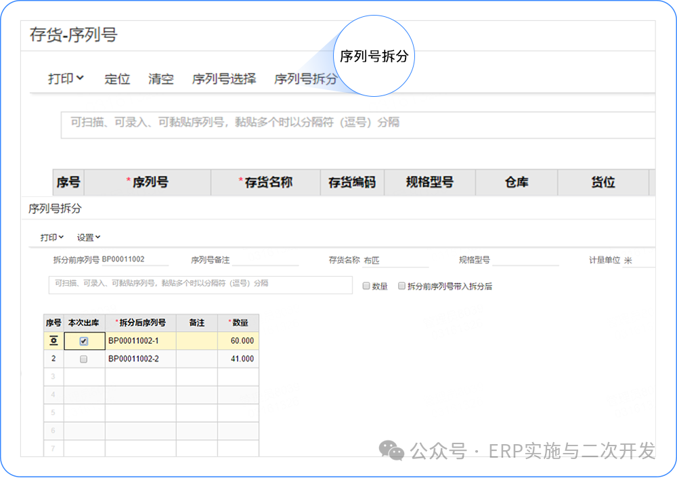Click the 定位 toolbar item
Screen dimensions: 677x478
[117, 79]
